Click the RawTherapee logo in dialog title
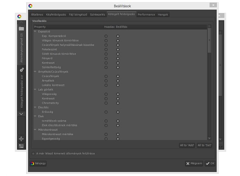The height and width of the screenshot is (176, 240). click(x=31, y=6)
